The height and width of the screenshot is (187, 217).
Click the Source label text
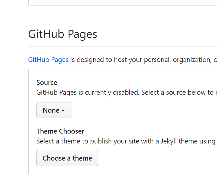click(x=47, y=83)
